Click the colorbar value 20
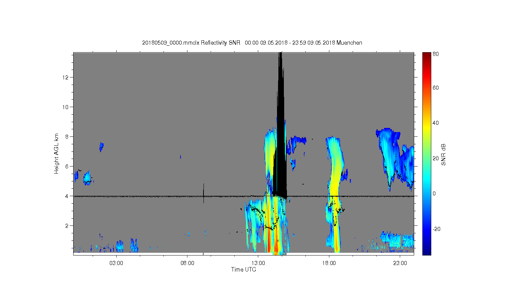 click(x=436, y=158)
